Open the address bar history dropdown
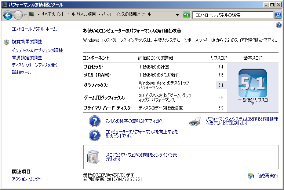The height and width of the screenshot is (190, 284). pos(177,15)
